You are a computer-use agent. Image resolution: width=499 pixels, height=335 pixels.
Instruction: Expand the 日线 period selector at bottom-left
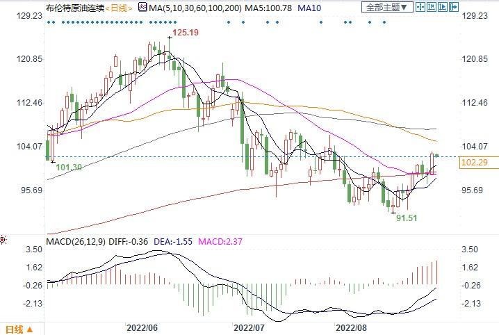pyautogui.click(x=18, y=329)
